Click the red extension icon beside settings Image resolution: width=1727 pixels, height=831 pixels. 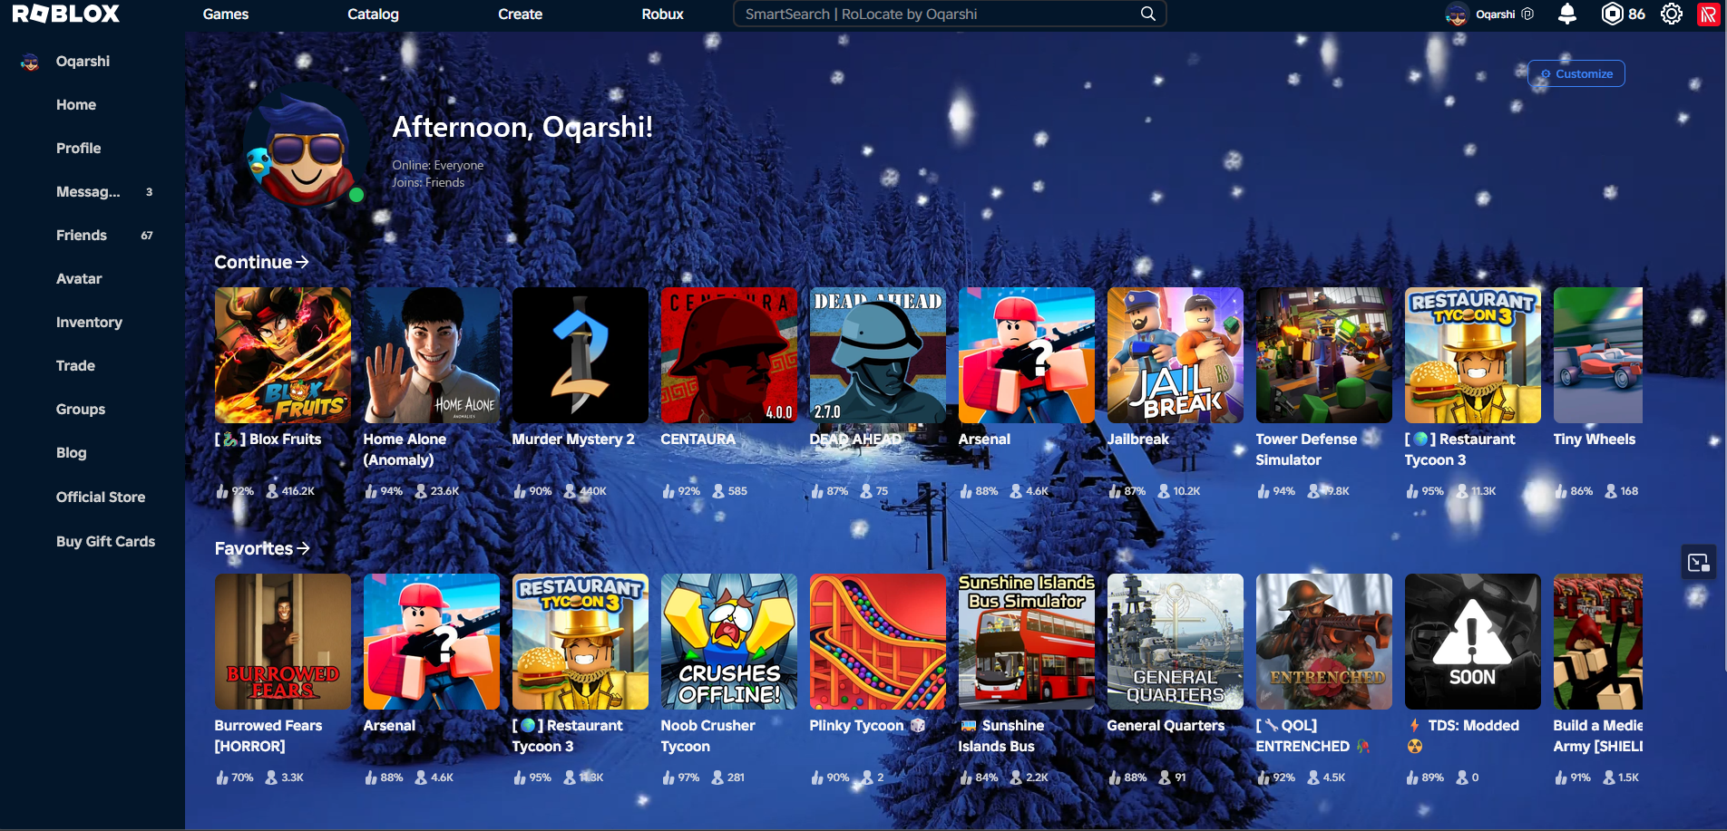pyautogui.click(x=1708, y=14)
